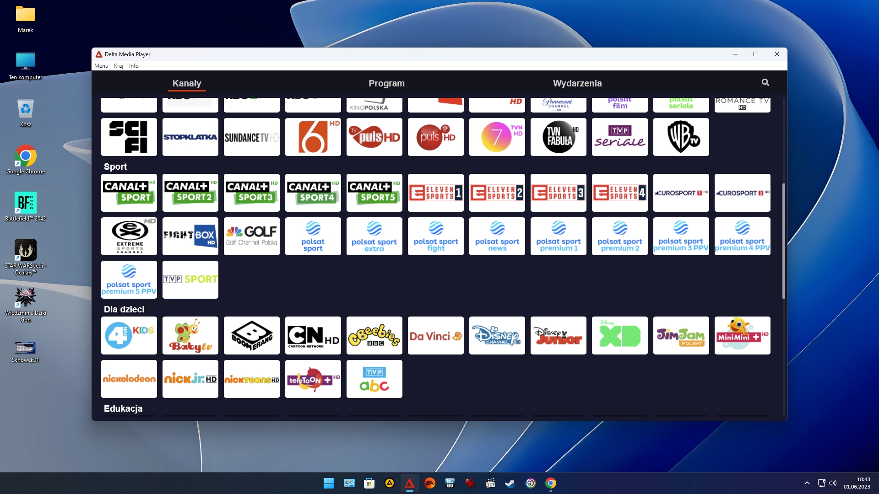The width and height of the screenshot is (879, 494).
Task: Choose the teleTOON+ HD channel
Action: point(313,379)
